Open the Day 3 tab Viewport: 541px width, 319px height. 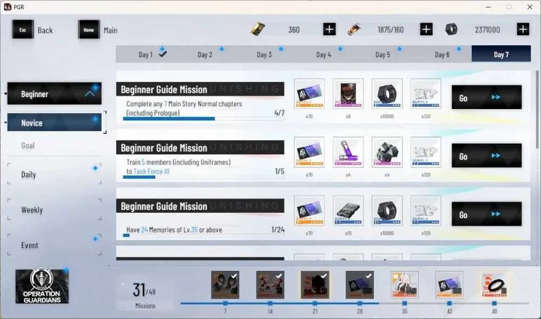click(265, 55)
